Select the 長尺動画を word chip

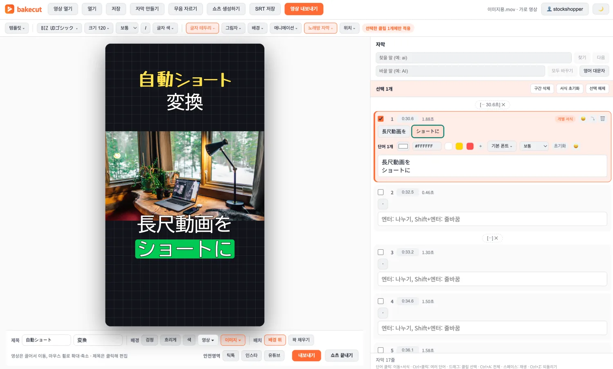(394, 132)
